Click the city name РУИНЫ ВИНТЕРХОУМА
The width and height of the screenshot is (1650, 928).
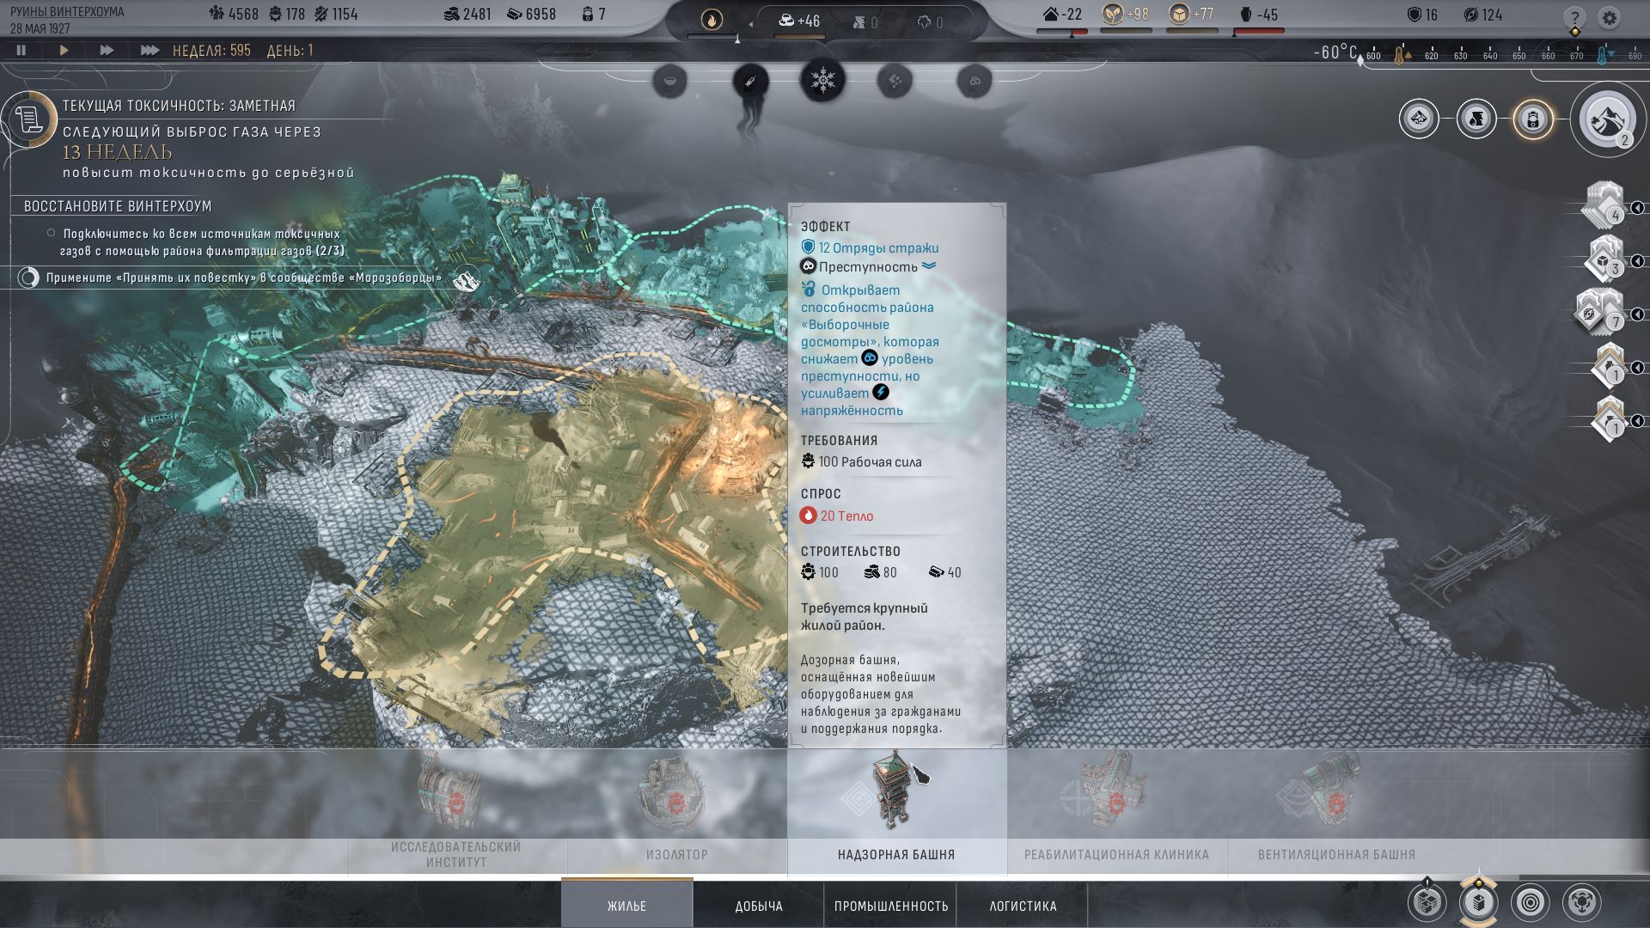(67, 12)
